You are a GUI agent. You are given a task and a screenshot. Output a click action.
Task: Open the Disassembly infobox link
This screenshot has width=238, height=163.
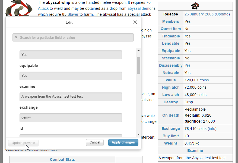click(x=171, y=65)
